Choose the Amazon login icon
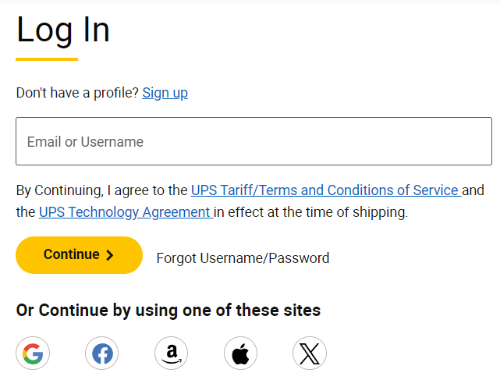500x380 pixels. (x=172, y=354)
